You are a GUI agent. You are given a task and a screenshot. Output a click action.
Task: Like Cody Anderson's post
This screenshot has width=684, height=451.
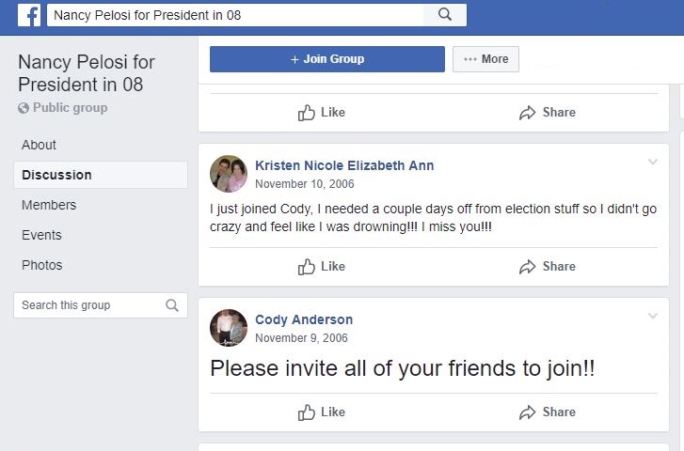322,412
